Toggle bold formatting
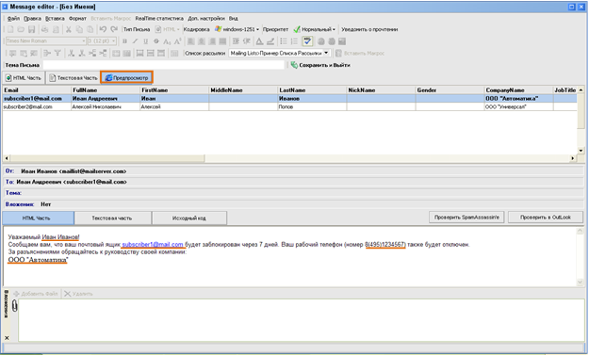Image resolution: width=589 pixels, height=355 pixels. (124, 41)
